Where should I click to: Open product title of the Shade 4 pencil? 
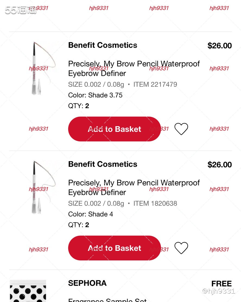(x=134, y=187)
